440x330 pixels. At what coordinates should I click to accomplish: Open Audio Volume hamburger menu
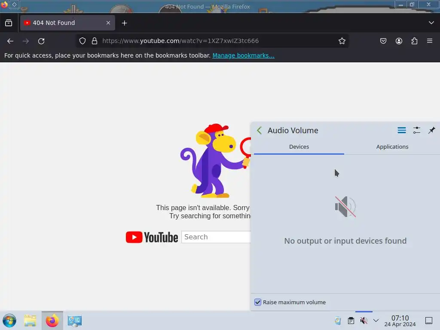pos(402,131)
